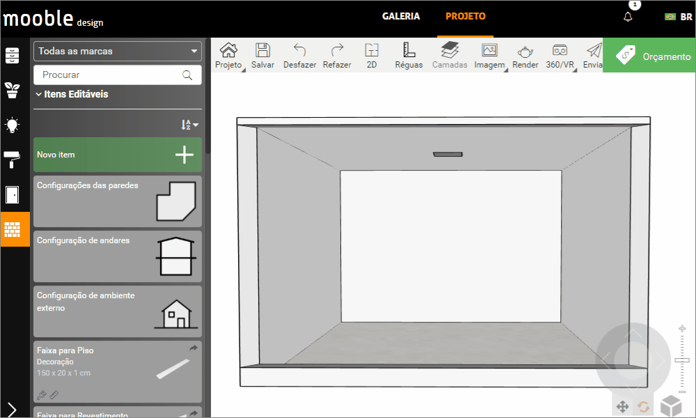This screenshot has height=418, width=696.
Task: Click the brush icon under Faixa para Piso
Action: 42,394
